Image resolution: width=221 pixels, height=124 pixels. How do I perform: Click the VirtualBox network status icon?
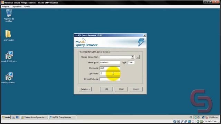tap(186, 121)
